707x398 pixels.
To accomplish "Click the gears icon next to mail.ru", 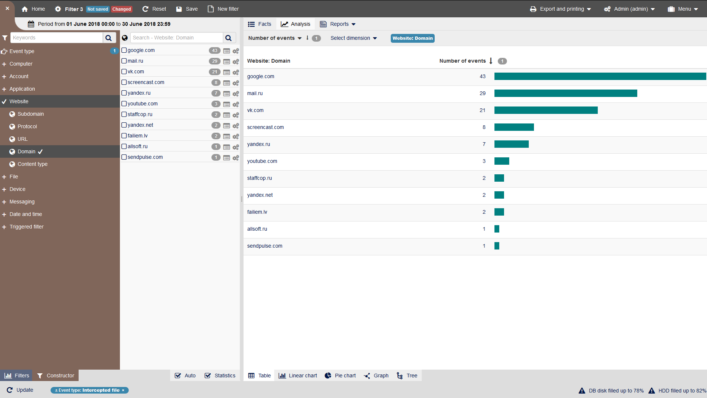I will 236,62.
